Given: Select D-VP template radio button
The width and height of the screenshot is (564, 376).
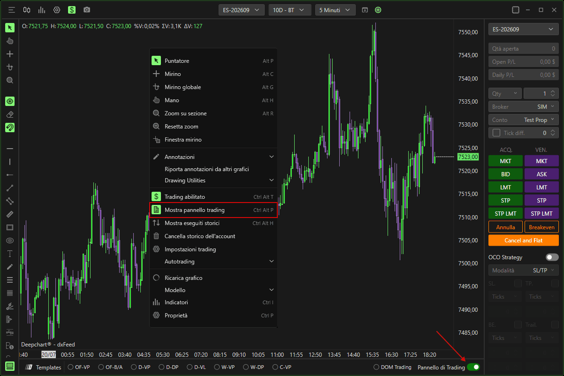Looking at the screenshot, I should click(x=141, y=368).
